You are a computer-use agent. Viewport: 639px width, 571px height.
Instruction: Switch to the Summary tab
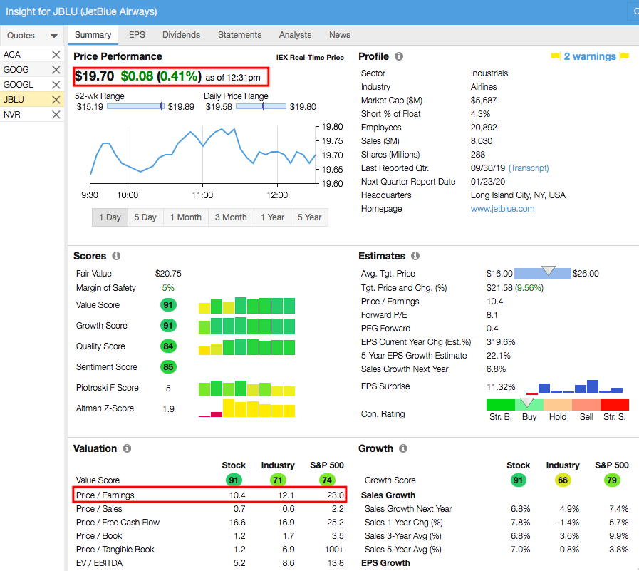coord(93,35)
